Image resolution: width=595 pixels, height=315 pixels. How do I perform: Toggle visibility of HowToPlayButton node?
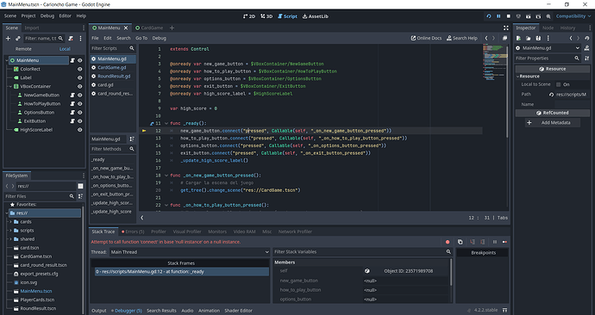[x=79, y=104]
